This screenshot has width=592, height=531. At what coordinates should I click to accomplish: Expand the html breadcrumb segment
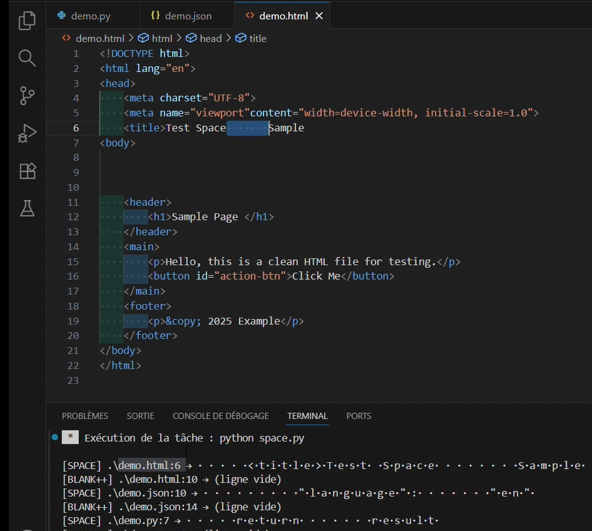(x=162, y=38)
